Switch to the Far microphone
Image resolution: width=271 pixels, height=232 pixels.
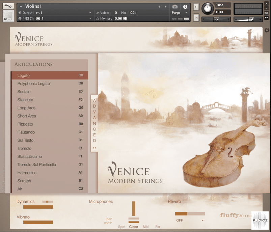coord(158,227)
